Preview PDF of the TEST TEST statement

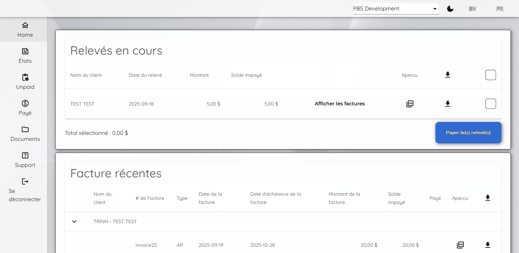(x=410, y=104)
